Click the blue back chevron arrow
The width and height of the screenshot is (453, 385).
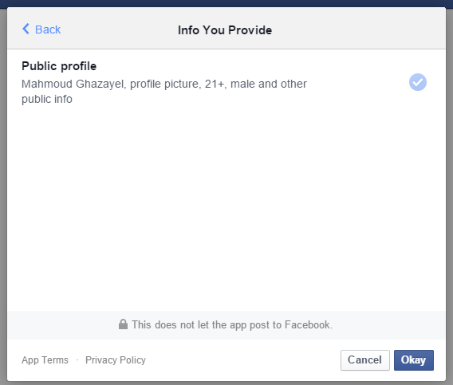click(26, 29)
